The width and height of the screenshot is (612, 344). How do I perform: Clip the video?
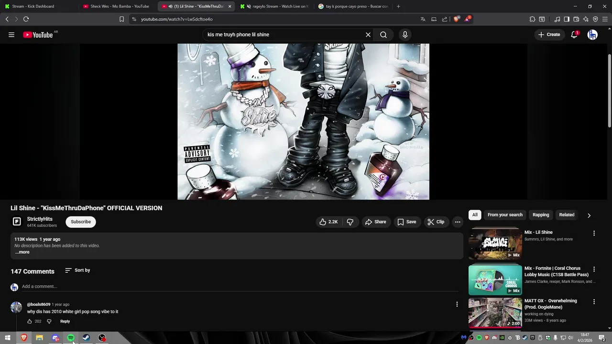pyautogui.click(x=436, y=222)
